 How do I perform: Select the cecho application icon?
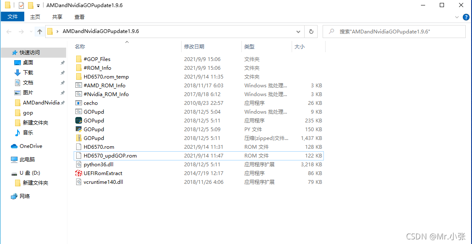[x=79, y=103]
